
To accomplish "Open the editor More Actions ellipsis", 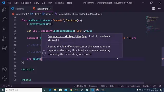I will click(x=159, y=9).
